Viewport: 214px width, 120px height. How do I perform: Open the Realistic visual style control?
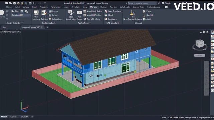[17, 32]
